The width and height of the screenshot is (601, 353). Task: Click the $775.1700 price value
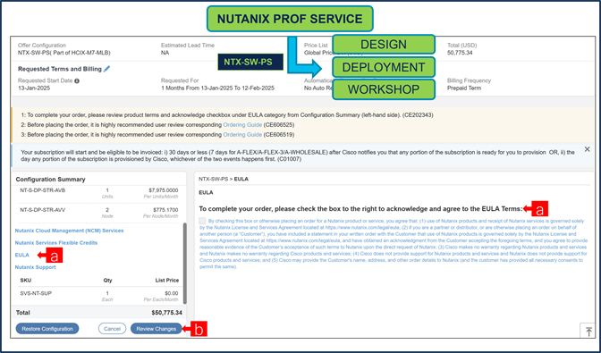tap(165, 210)
